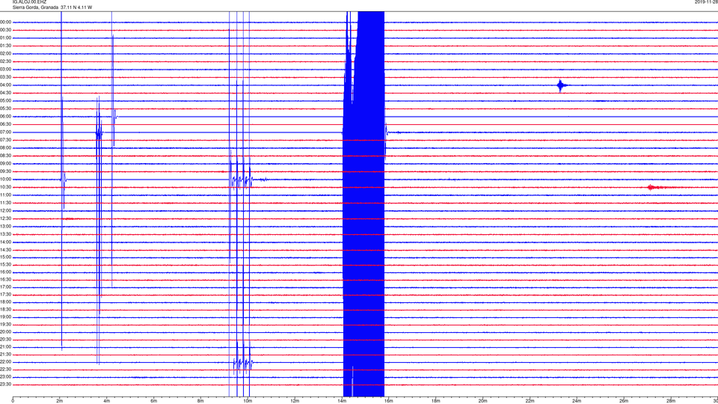
Task: Select the 07:30 trace label
Action: (5, 140)
